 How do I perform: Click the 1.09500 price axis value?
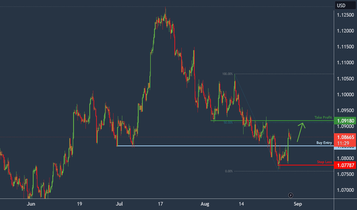click(x=346, y=111)
